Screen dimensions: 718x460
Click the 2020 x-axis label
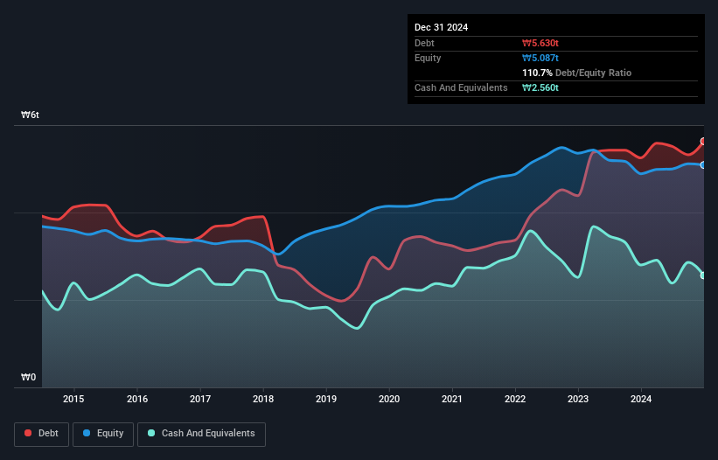pyautogui.click(x=389, y=399)
